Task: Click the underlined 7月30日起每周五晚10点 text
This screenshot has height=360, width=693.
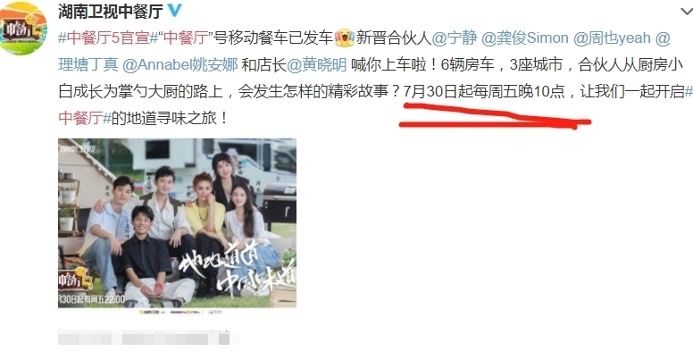Action: pos(484,91)
